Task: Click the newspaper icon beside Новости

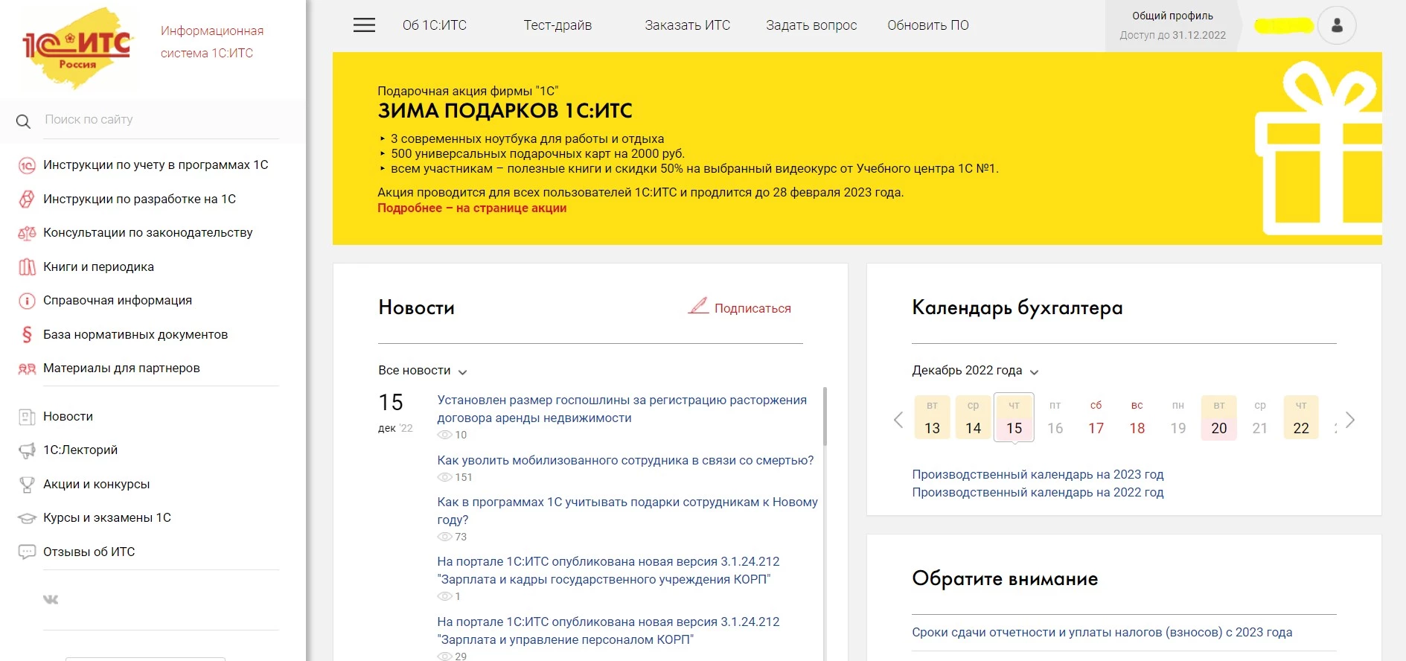Action: click(x=27, y=417)
